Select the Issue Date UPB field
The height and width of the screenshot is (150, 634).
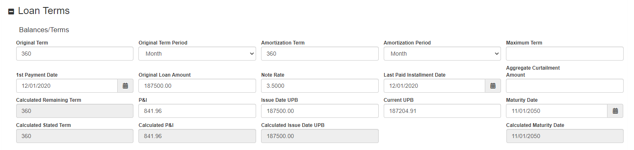point(320,111)
